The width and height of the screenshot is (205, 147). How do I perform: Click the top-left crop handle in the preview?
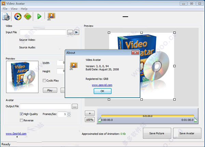point(109,33)
